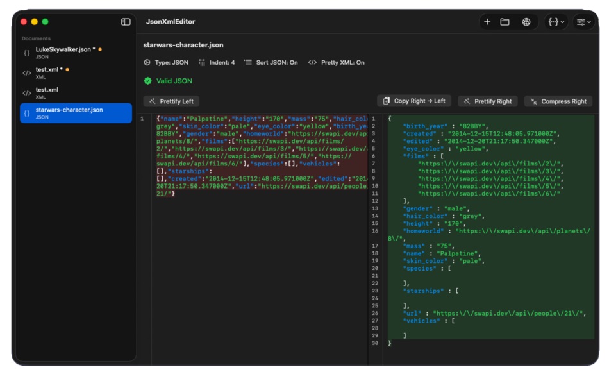The image size is (609, 381).
Task: Open the settings sliders icon on the toolbar
Action: (581, 21)
